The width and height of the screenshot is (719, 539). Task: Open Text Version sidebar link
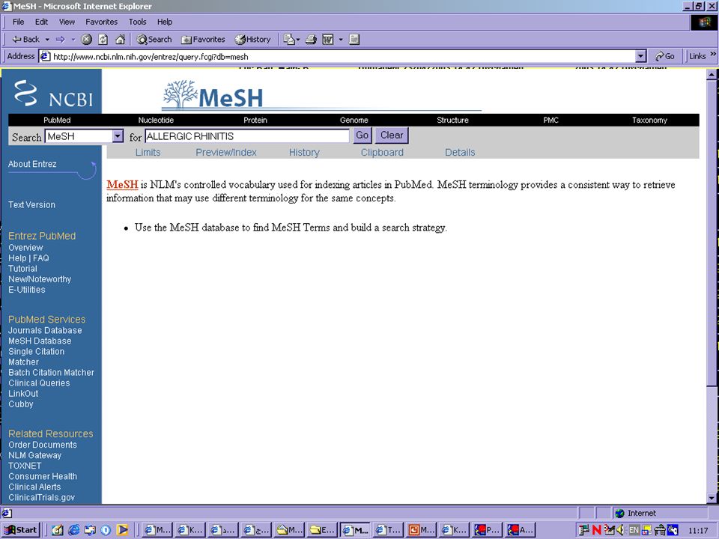[x=31, y=205]
